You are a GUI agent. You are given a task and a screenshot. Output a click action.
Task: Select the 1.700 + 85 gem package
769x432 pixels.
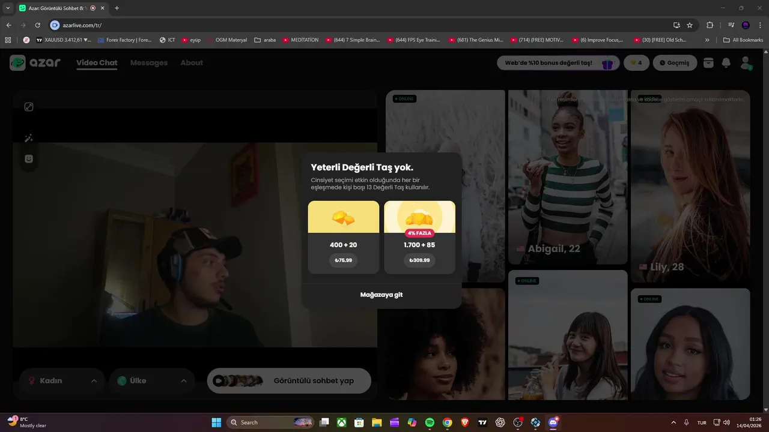pyautogui.click(x=419, y=237)
